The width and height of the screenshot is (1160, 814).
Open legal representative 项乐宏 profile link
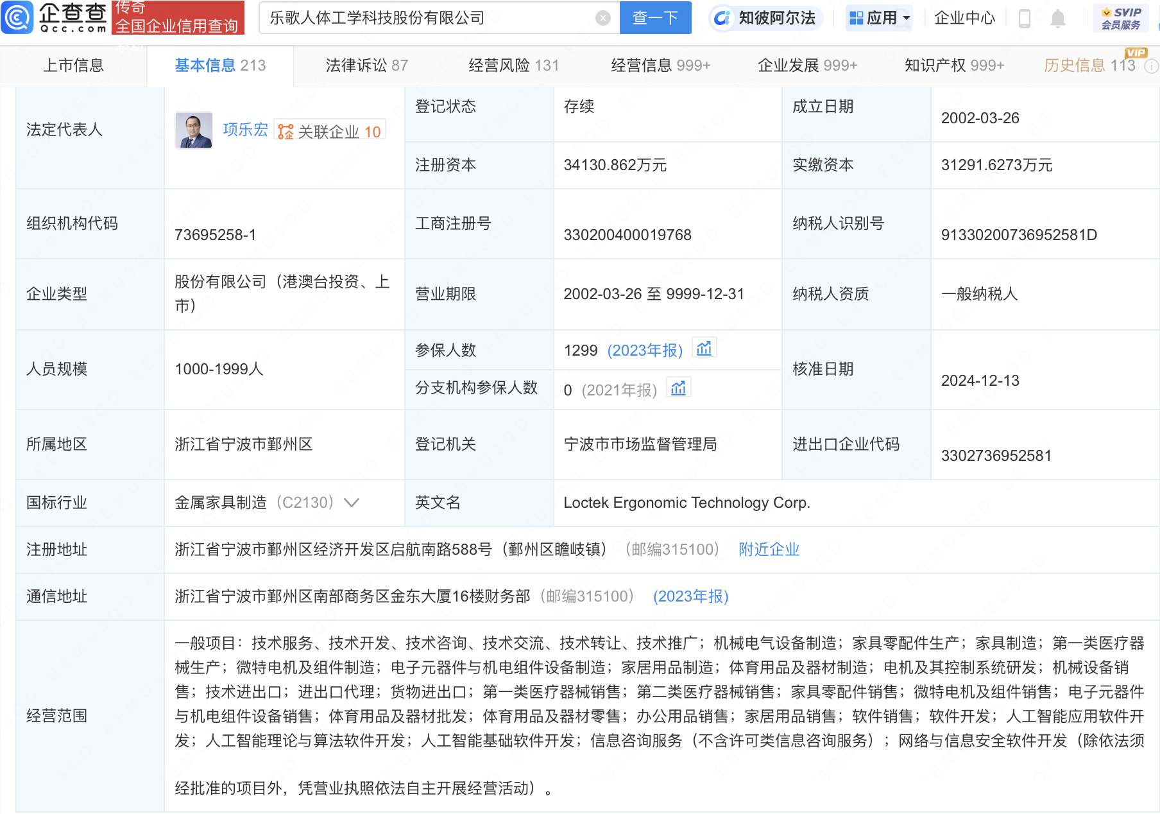pos(245,130)
